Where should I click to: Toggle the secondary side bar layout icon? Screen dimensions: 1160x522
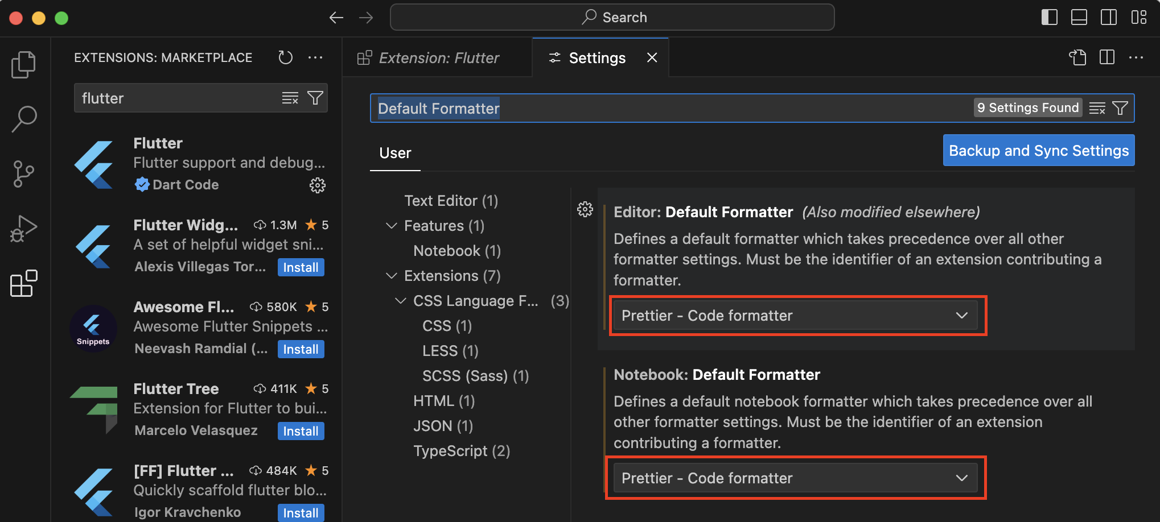[1109, 18]
